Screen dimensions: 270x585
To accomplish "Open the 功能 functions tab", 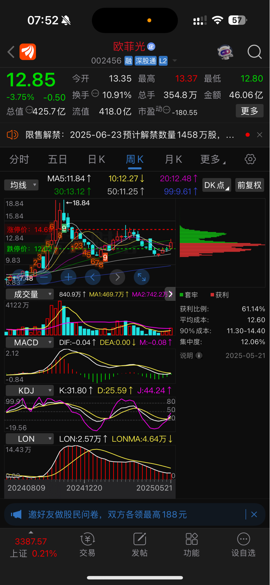I will (192, 544).
